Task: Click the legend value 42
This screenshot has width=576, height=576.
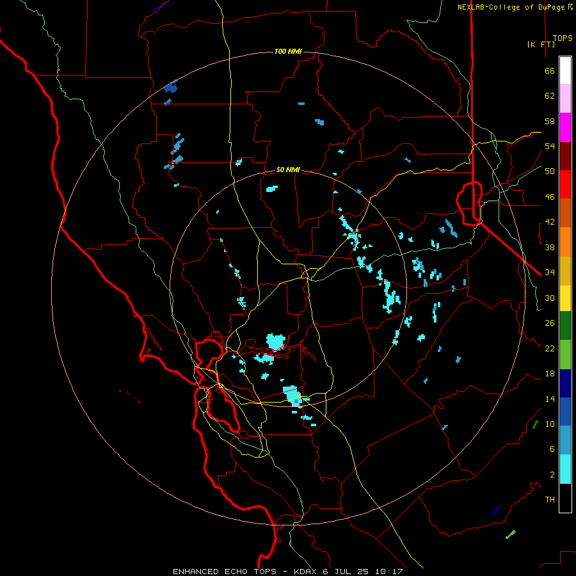Action: [550, 222]
